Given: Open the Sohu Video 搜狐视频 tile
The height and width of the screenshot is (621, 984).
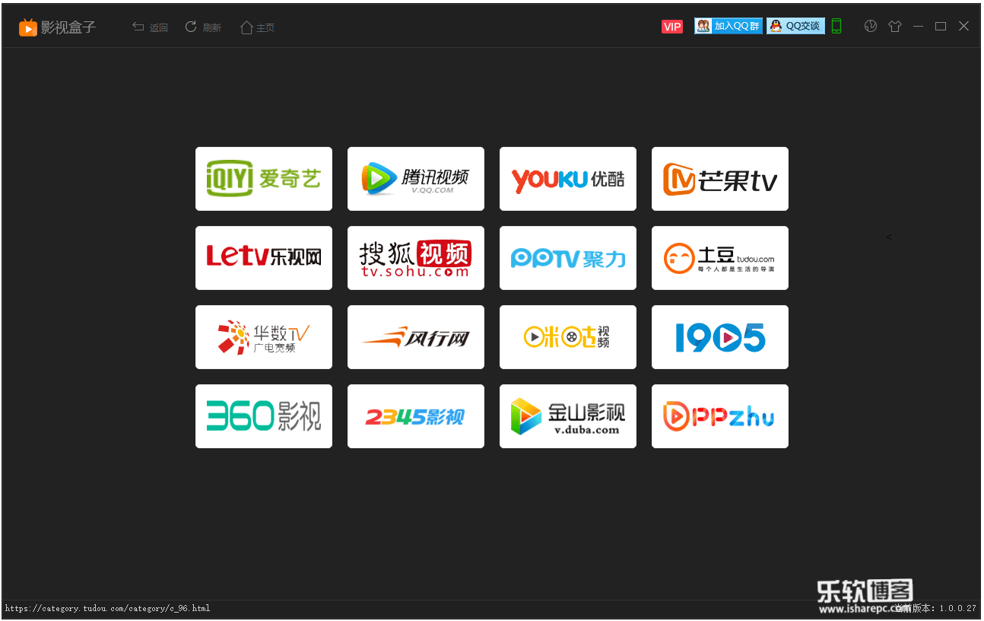Looking at the screenshot, I should (x=416, y=258).
